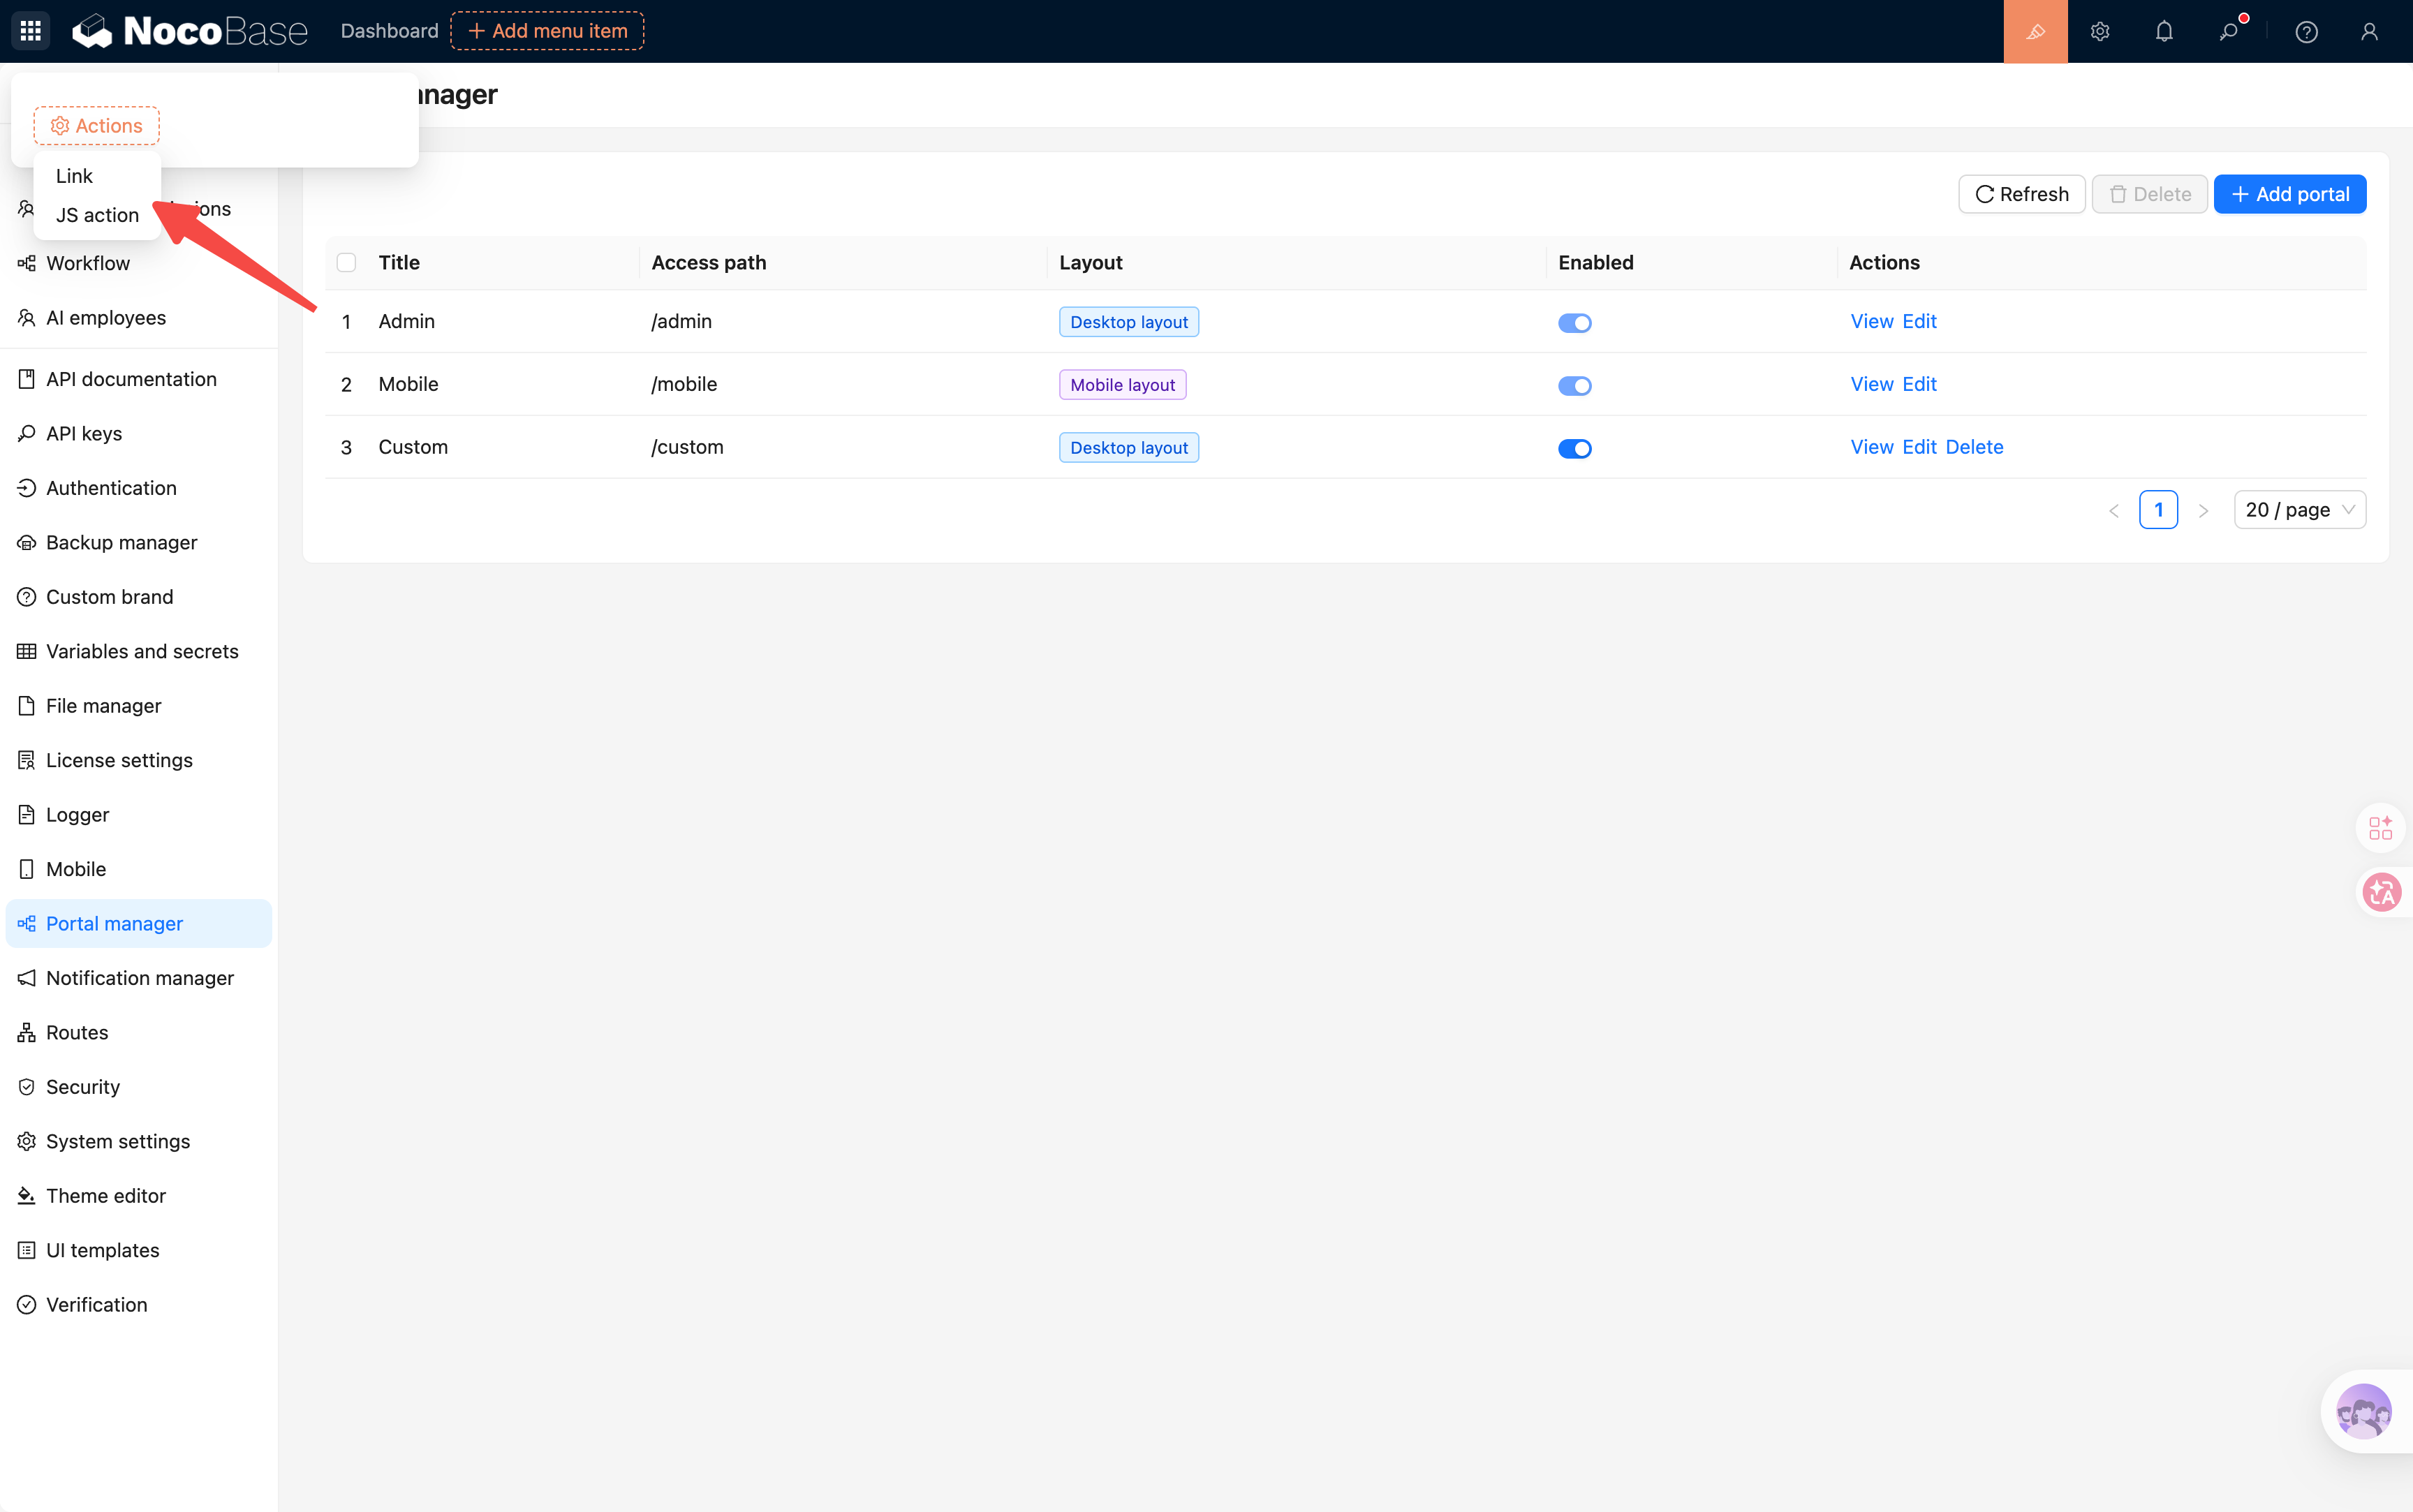Click /admin access path cell

tap(681, 321)
